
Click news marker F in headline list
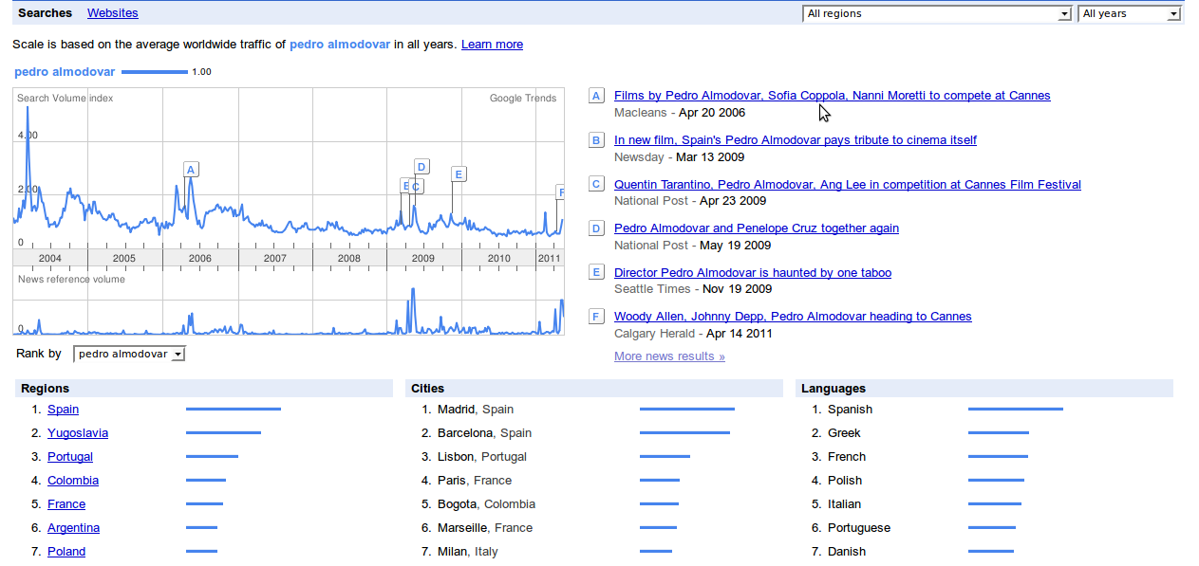[x=596, y=317]
